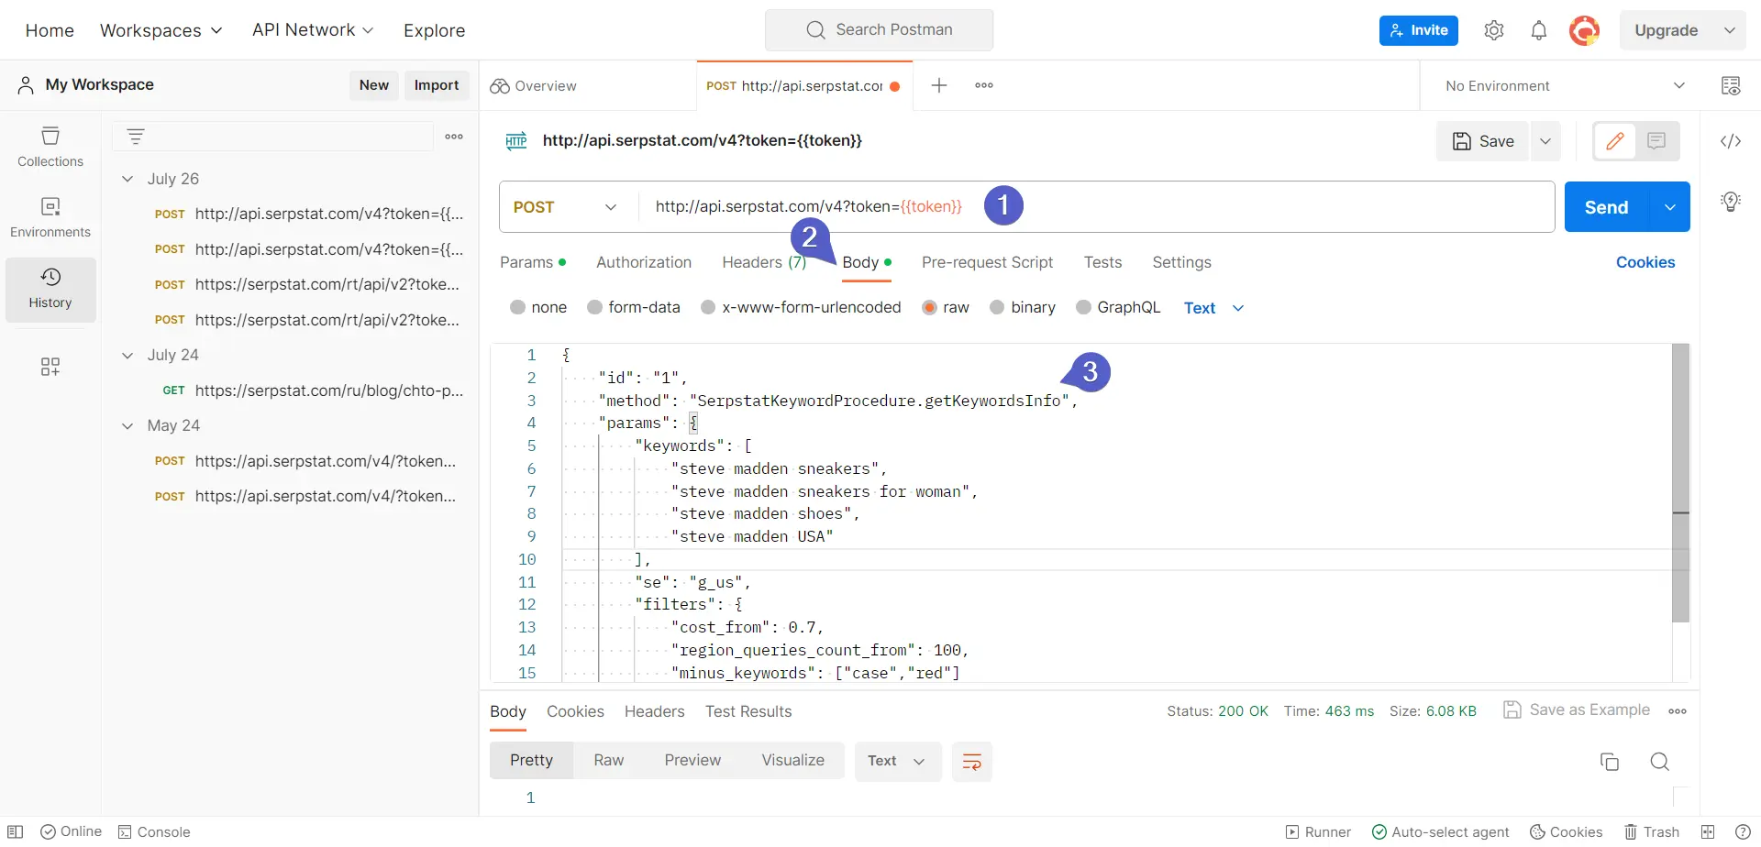The height and width of the screenshot is (847, 1761).
Task: Collapse the July 24 history group
Action: pyautogui.click(x=127, y=355)
